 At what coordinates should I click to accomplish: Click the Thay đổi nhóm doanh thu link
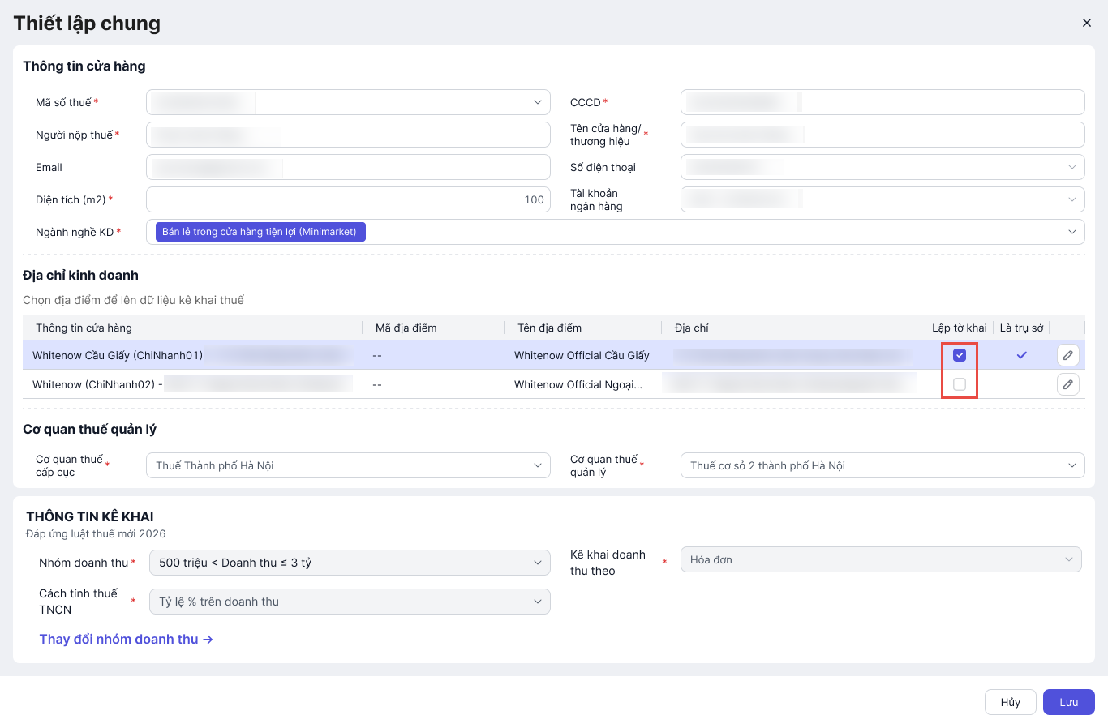point(126,639)
